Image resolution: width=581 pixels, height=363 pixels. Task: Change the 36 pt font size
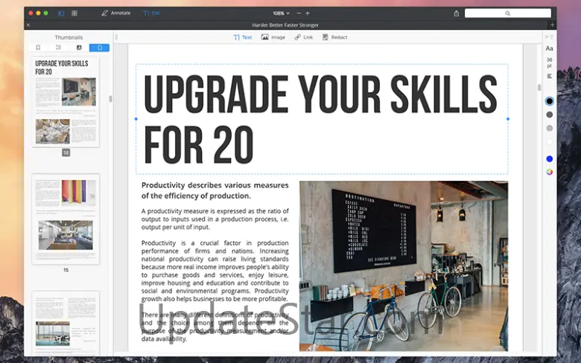[x=549, y=62]
